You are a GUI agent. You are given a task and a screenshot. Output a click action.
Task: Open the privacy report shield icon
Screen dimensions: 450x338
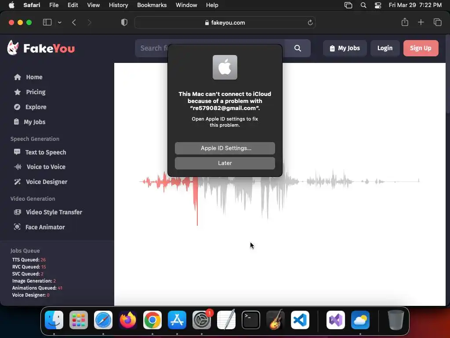click(124, 22)
